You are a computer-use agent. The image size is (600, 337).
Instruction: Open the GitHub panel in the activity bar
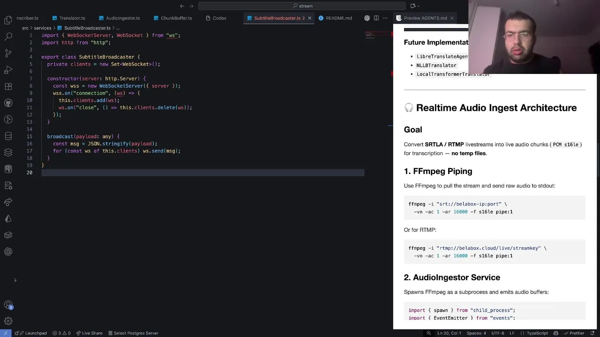point(8,103)
